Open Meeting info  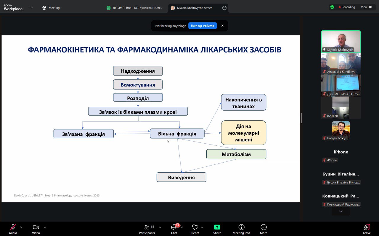pyautogui.click(x=241, y=227)
